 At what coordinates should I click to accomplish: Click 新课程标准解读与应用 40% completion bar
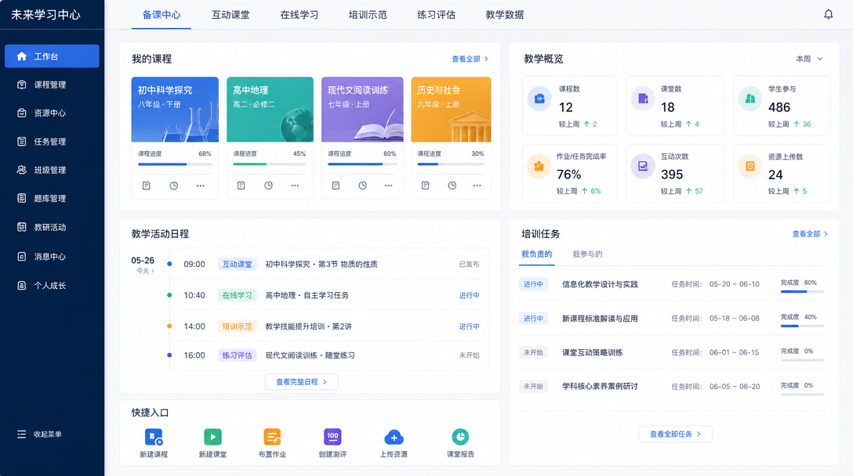pyautogui.click(x=802, y=326)
